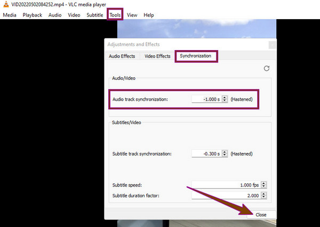Increase Subtitle track synchronization with up arrow

225,152
